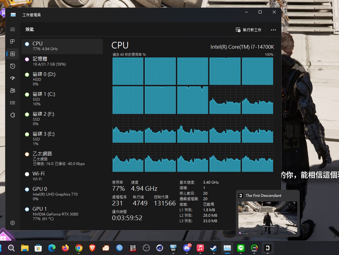Select the Performance page icon in sidebar

click(13, 54)
